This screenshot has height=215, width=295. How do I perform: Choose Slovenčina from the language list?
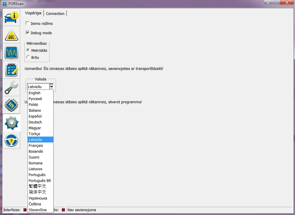coord(40,210)
